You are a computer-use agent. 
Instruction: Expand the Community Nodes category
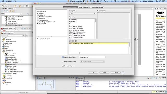(2, 73)
